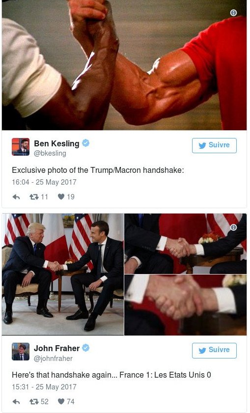The image size is (250, 413).
Task: Open Ben Kesling's profile avatar
Action: (21, 147)
